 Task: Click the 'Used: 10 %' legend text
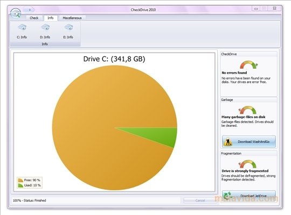32,185
